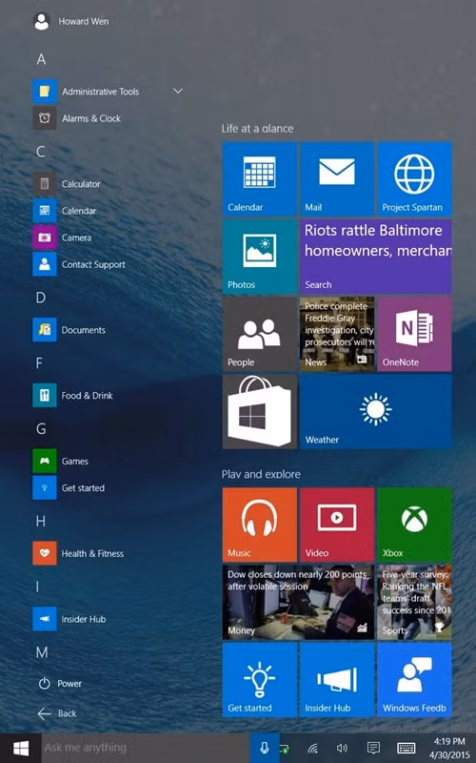476x763 pixels.
Task: Open Project Spartan browser tile
Action: 414,178
